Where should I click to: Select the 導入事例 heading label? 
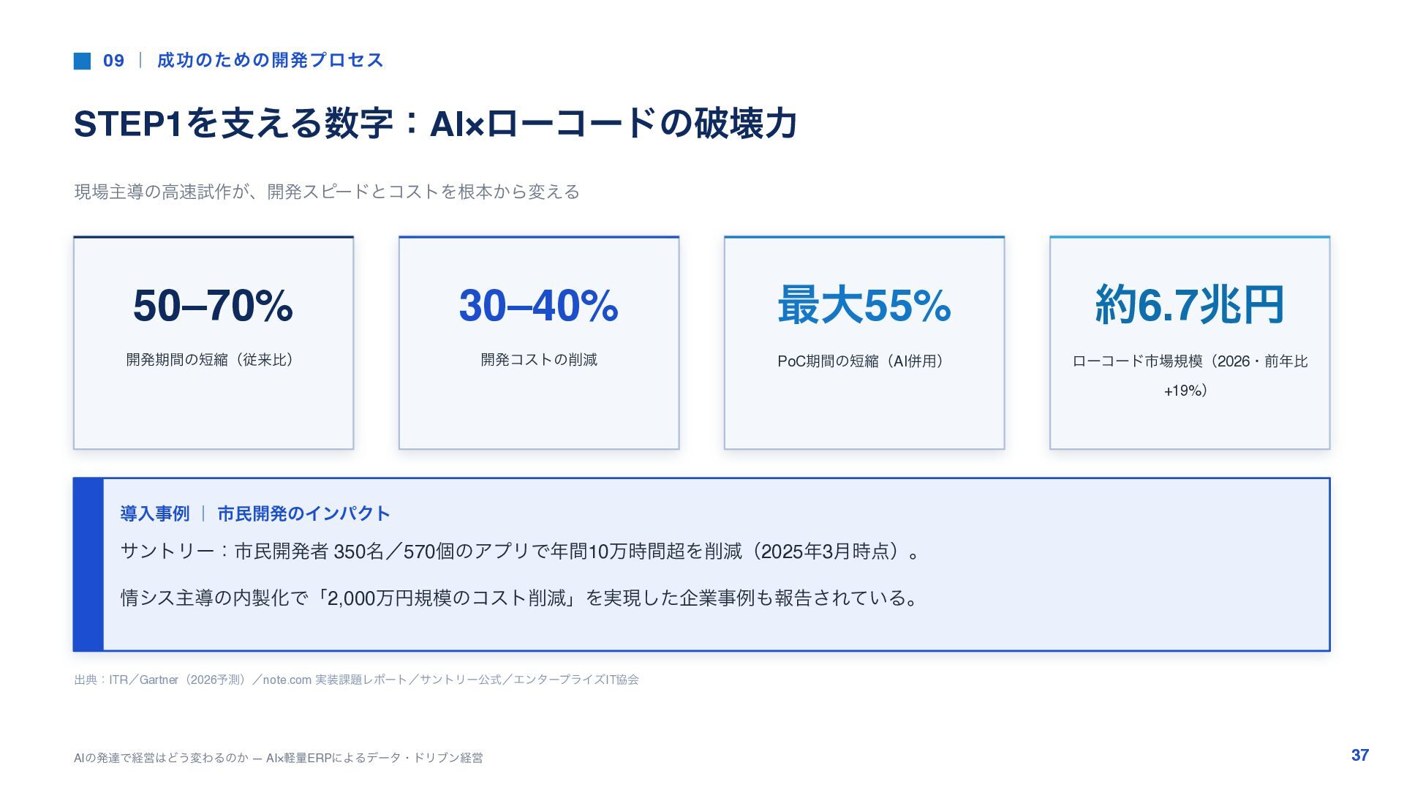point(155,513)
